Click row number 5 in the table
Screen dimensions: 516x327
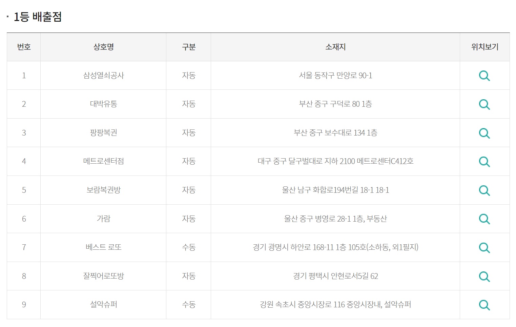coord(24,190)
